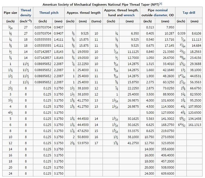This screenshot has height=178, width=205.
Task: Select outside diameter 2.375
Action: coord(150,82)
